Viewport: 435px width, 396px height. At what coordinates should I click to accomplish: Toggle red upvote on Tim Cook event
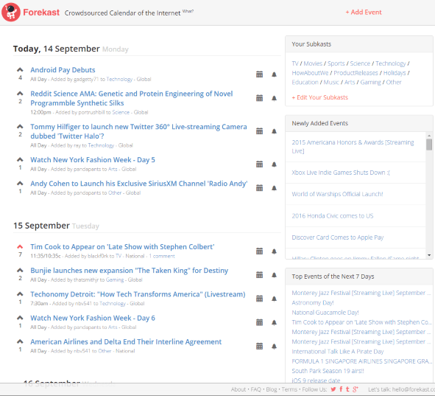[x=20, y=246]
